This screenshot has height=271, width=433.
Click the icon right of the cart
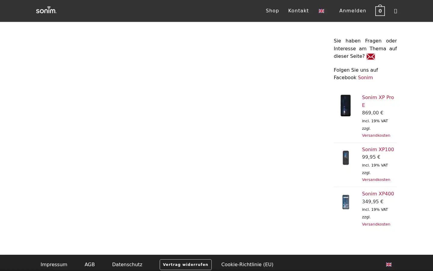[395, 11]
